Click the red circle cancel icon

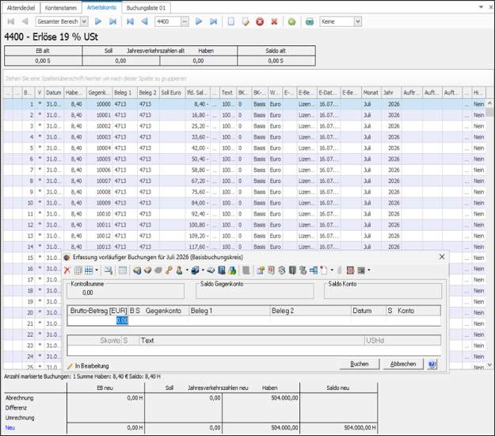coord(260,21)
